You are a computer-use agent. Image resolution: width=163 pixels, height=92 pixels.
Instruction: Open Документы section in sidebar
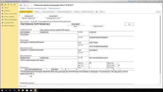point(7,11)
